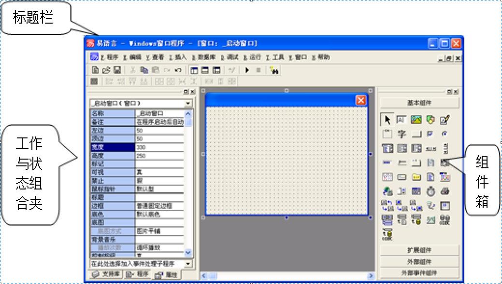Select the pointer tool in component box
The height and width of the screenshot is (284, 502).
click(x=388, y=119)
